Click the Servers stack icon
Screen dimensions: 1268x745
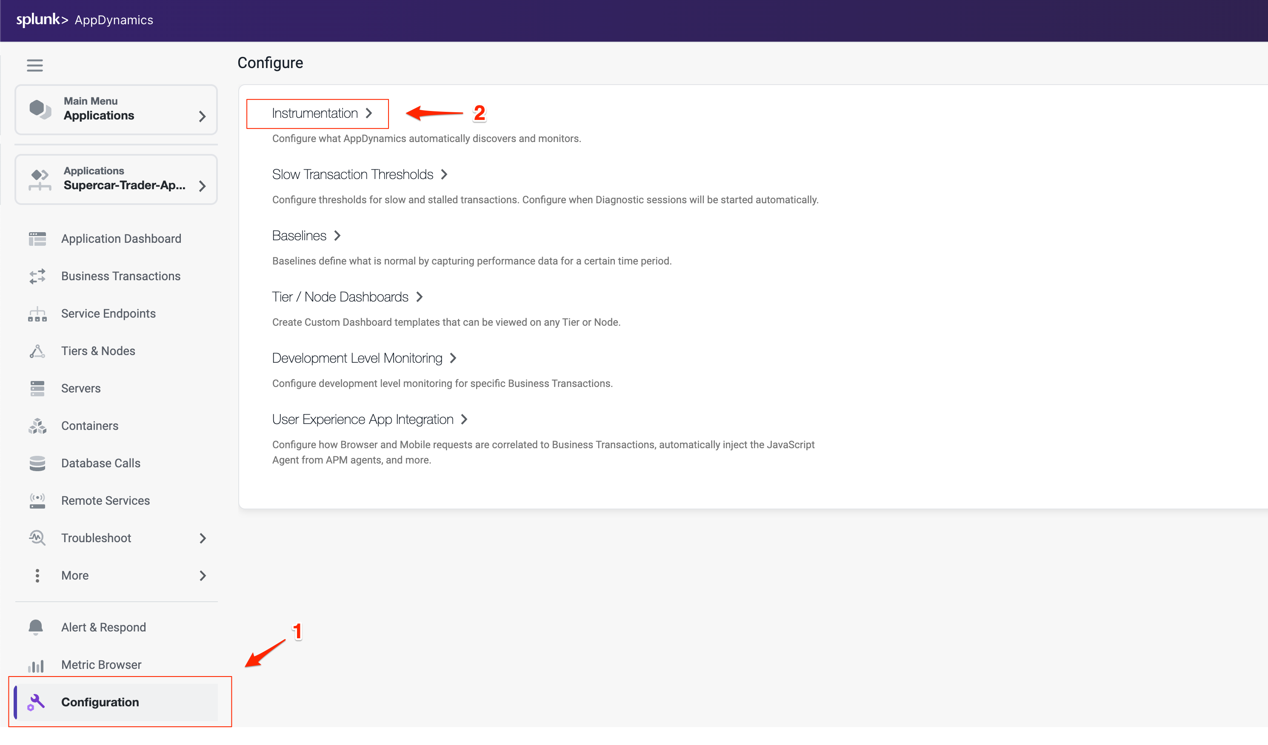click(x=37, y=388)
